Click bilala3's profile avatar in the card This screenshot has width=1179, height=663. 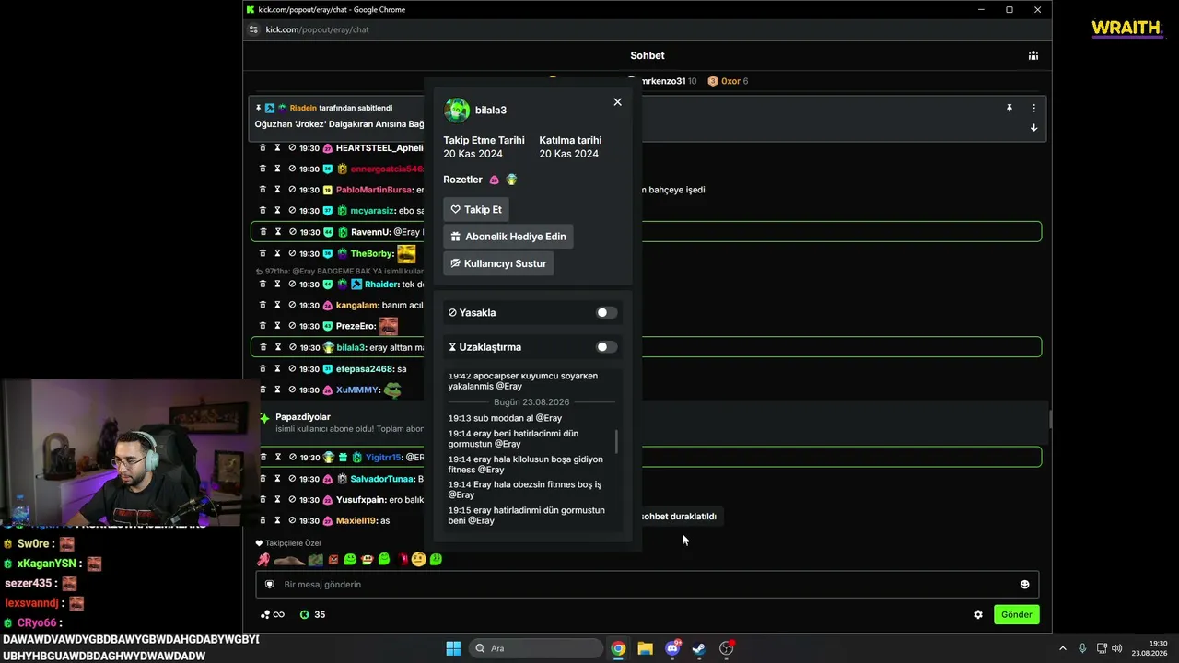click(x=457, y=110)
